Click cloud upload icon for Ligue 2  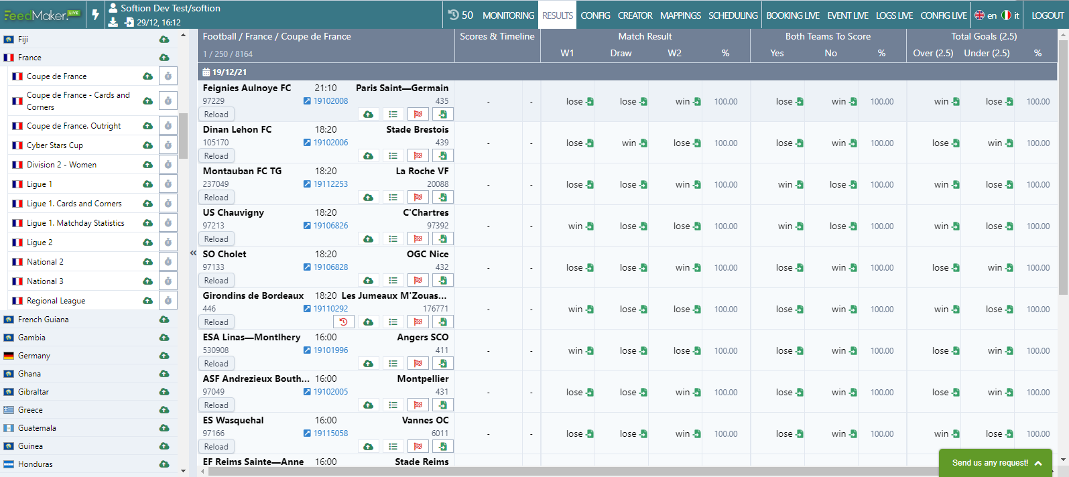pos(147,243)
